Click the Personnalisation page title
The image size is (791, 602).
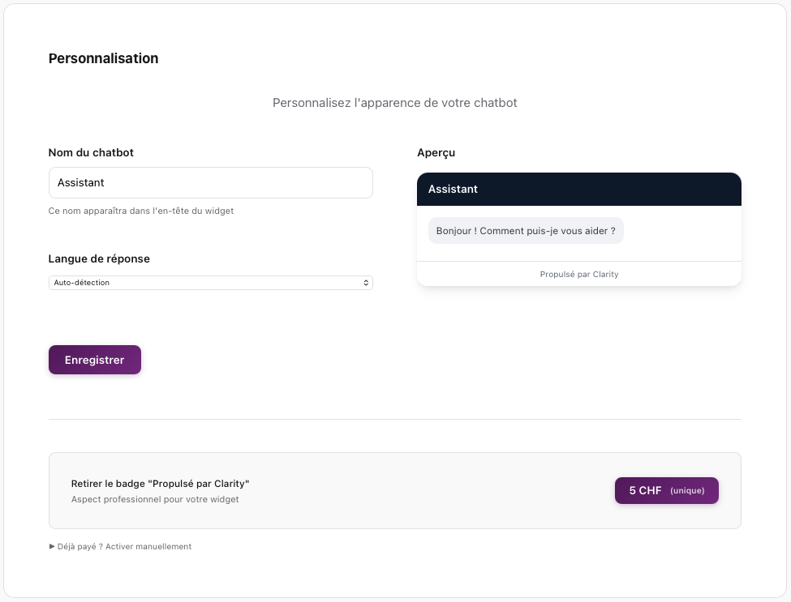tap(103, 58)
